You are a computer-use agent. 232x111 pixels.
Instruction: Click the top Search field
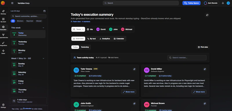point(141,3)
